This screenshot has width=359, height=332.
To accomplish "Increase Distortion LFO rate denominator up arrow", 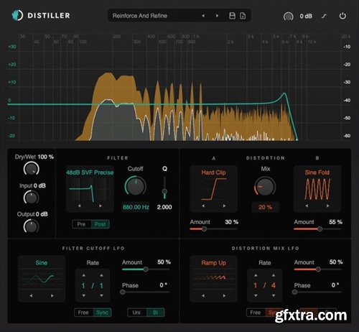I will pos(274,275).
